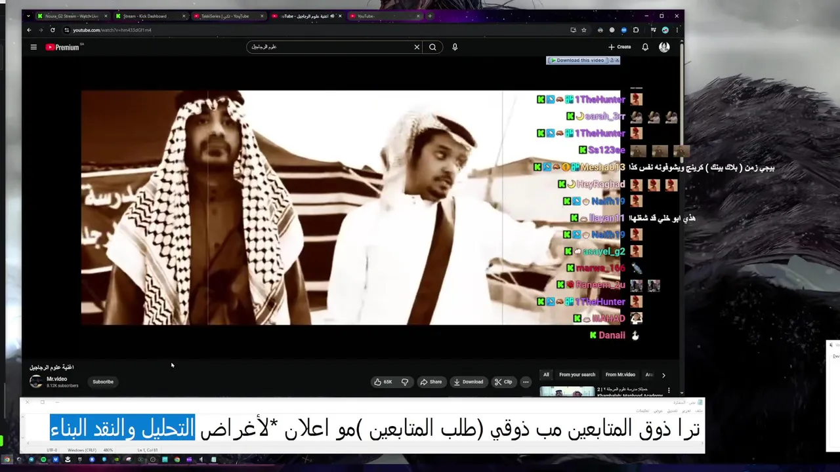The width and height of the screenshot is (840, 472).
Task: Focus the address bar URL
Action: (113, 30)
